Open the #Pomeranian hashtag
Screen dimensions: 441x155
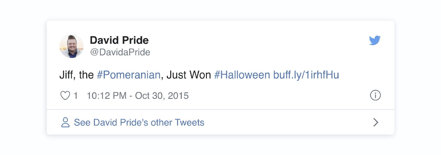[x=129, y=75]
